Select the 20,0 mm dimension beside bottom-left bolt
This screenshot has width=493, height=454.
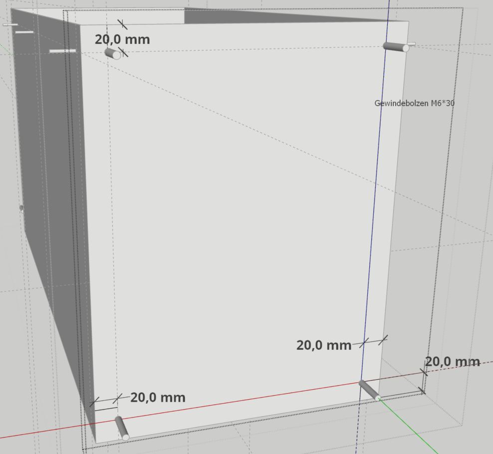[x=158, y=398]
